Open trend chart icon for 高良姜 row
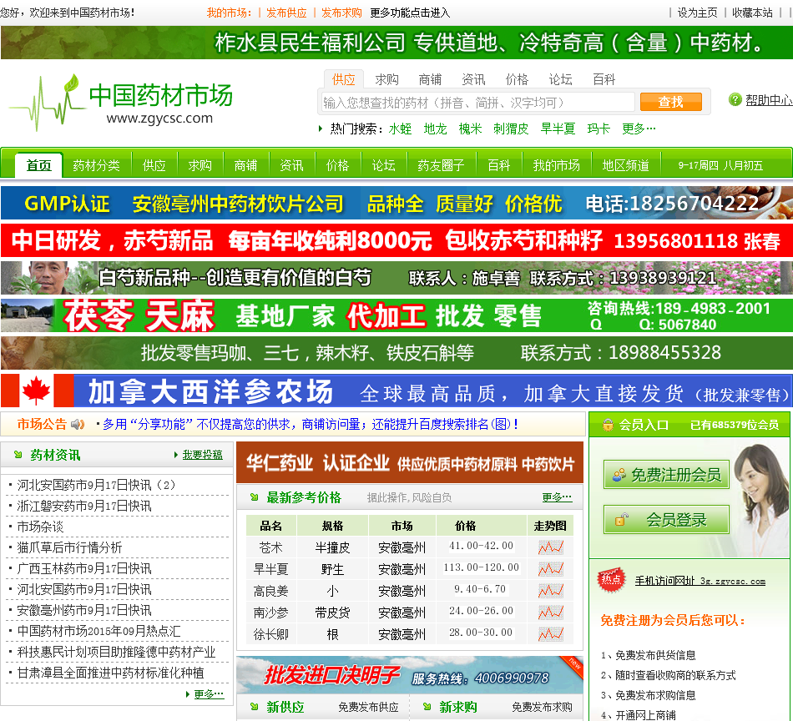 tap(550, 591)
